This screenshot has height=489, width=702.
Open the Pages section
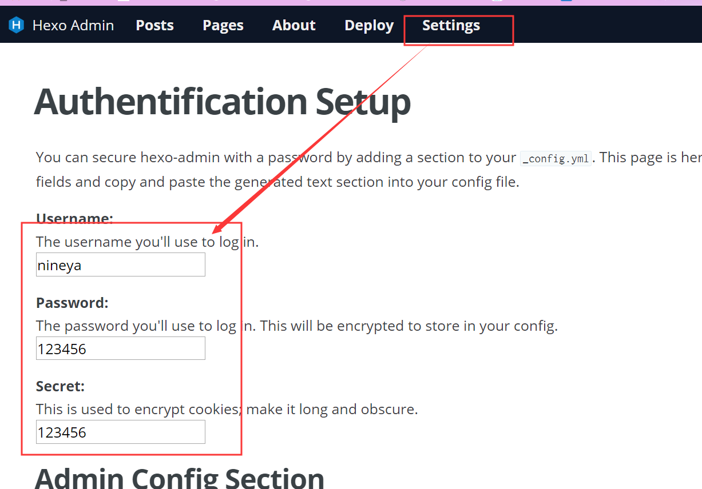(223, 25)
